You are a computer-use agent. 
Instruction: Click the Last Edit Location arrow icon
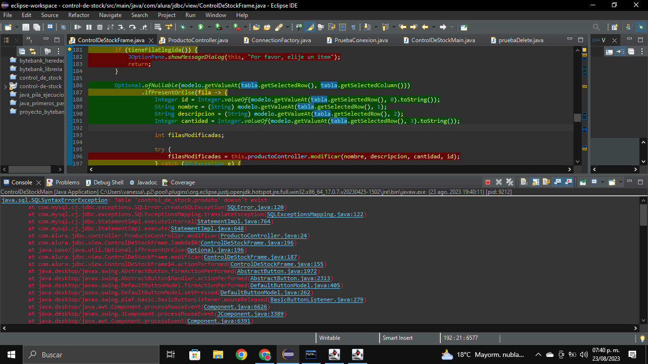click(403, 27)
